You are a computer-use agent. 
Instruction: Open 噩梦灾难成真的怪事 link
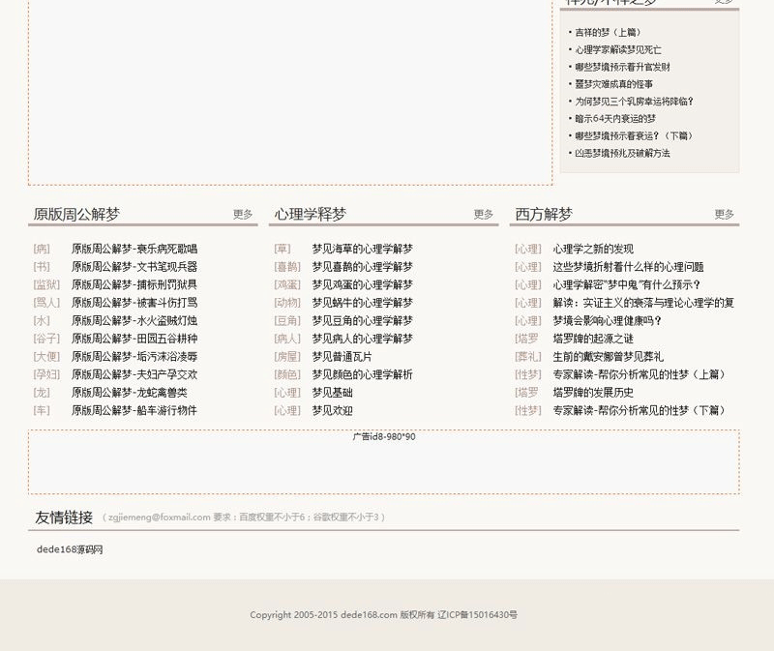(613, 84)
